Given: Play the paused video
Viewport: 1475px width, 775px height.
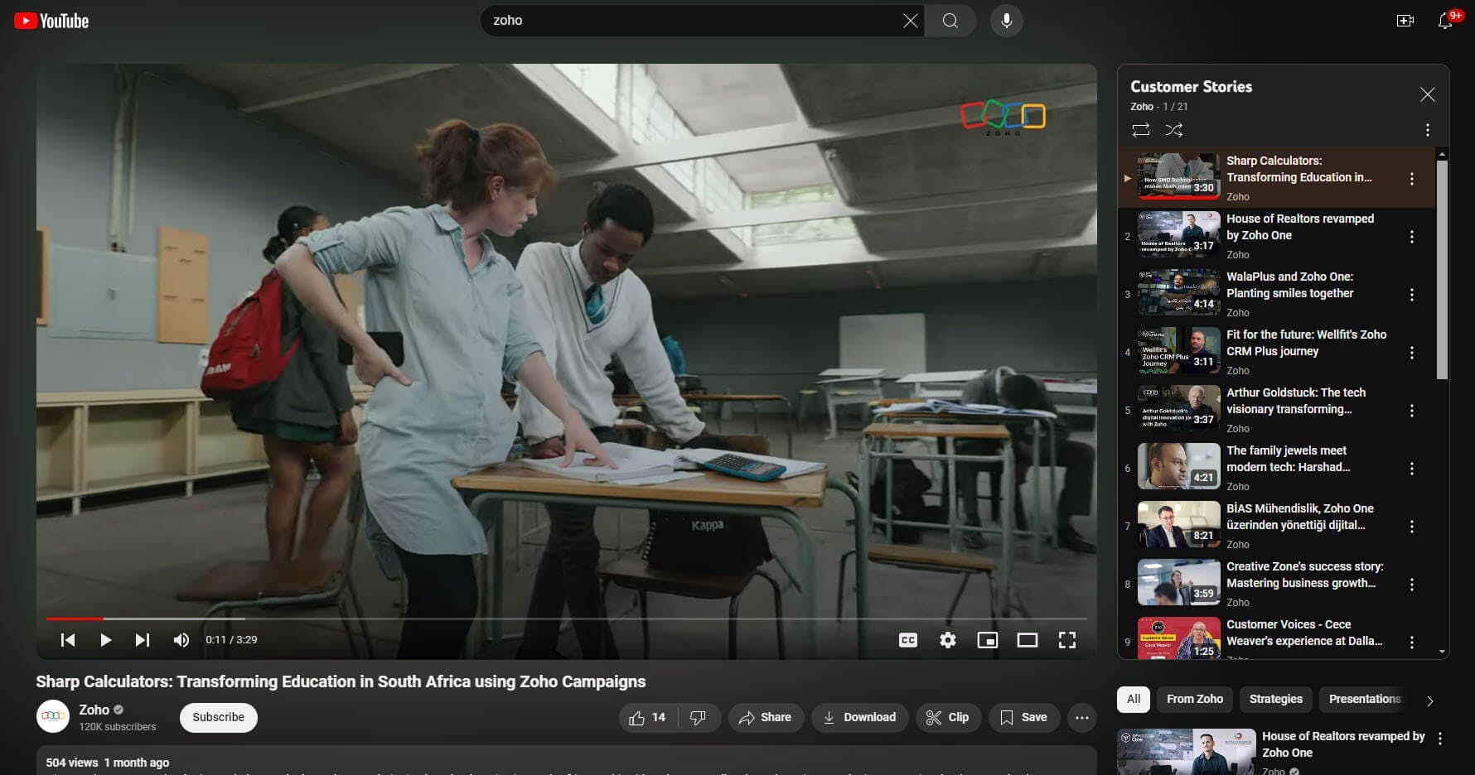Looking at the screenshot, I should (x=105, y=640).
